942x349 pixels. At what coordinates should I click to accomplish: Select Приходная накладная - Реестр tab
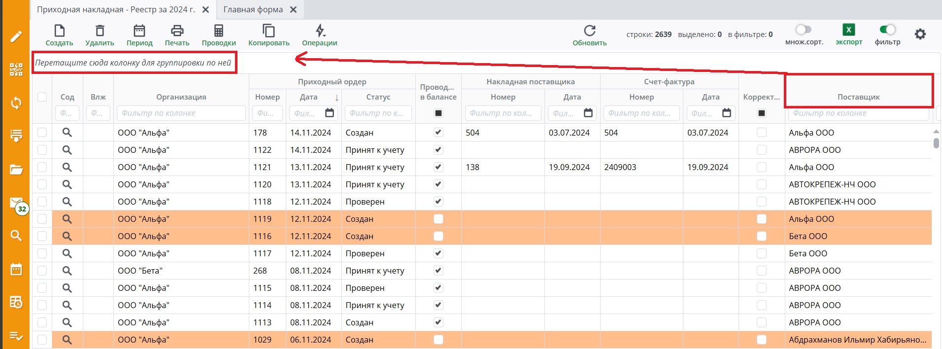(x=116, y=10)
